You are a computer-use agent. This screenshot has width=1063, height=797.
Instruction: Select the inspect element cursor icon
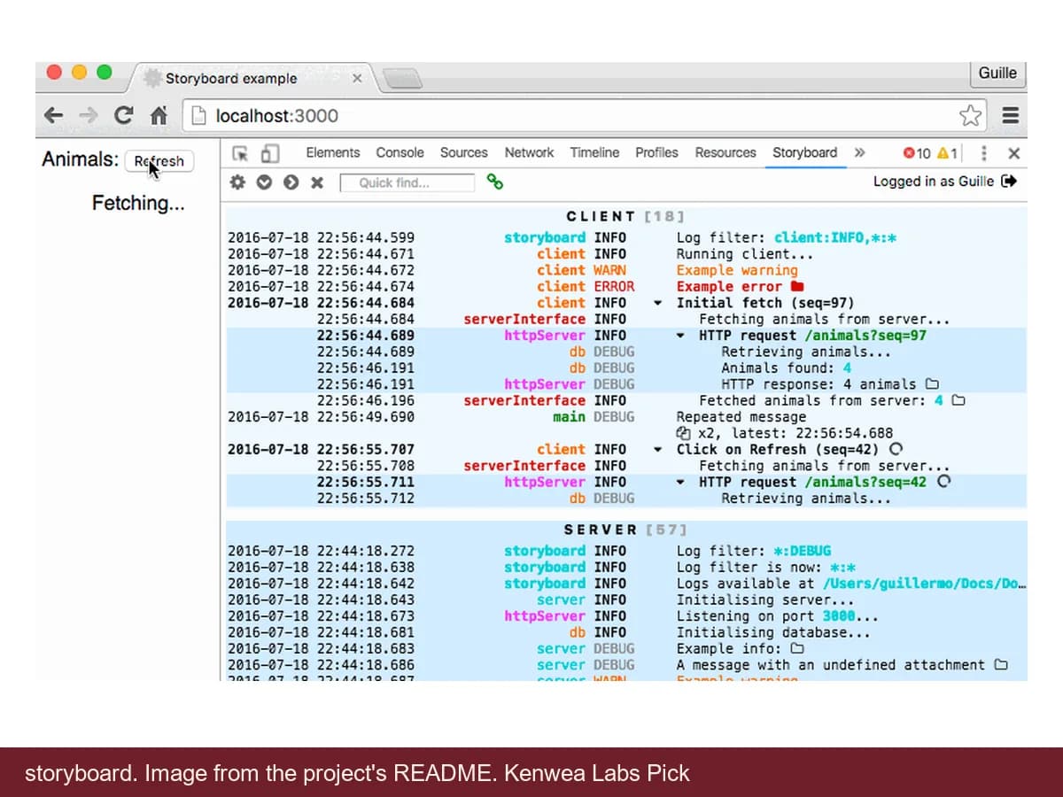pos(240,153)
